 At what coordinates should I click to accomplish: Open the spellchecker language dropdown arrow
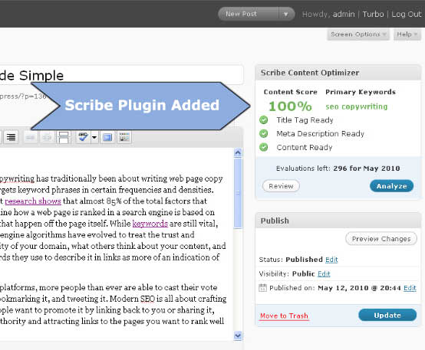pos(94,137)
